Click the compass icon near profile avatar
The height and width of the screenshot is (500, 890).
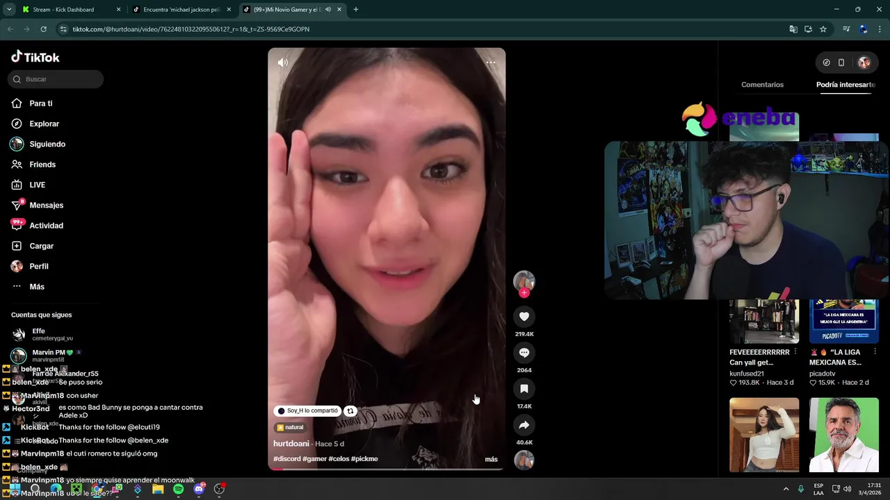point(826,62)
